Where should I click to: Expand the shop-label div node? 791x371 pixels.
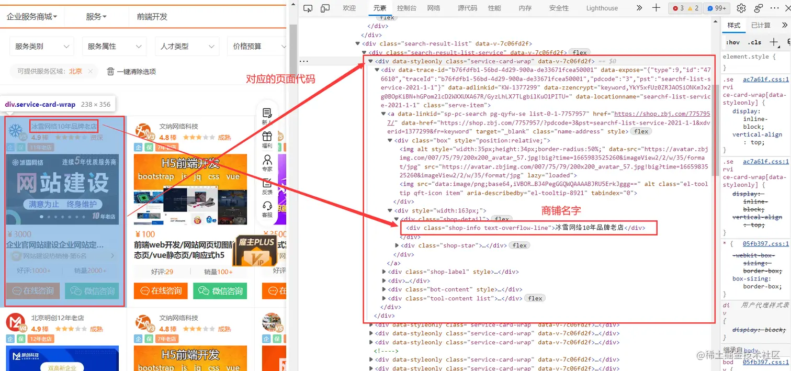tap(384, 272)
